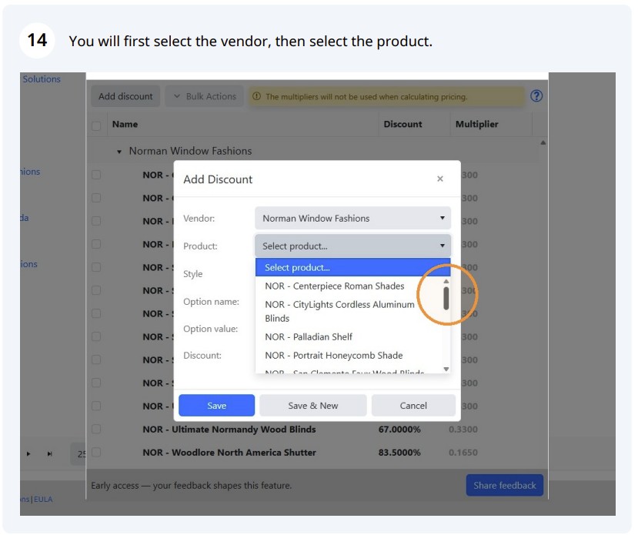Click the dropdown list scroll up arrow
638x535 pixels.
(446, 281)
